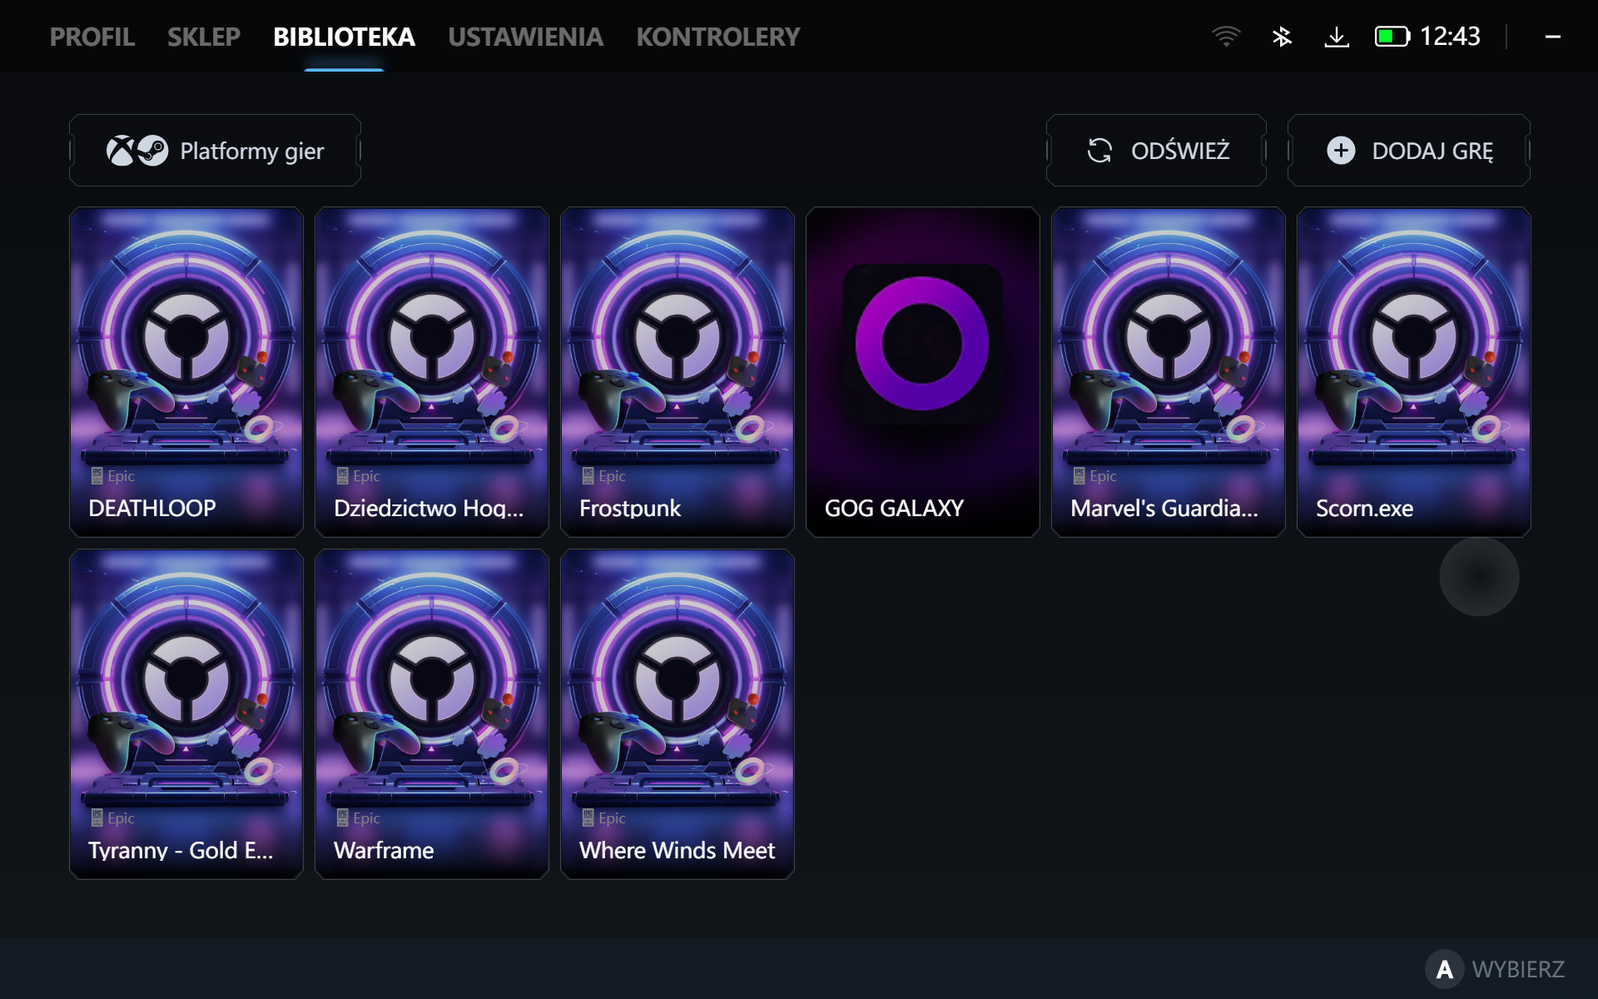Launch the Warframe game tile

(x=432, y=713)
